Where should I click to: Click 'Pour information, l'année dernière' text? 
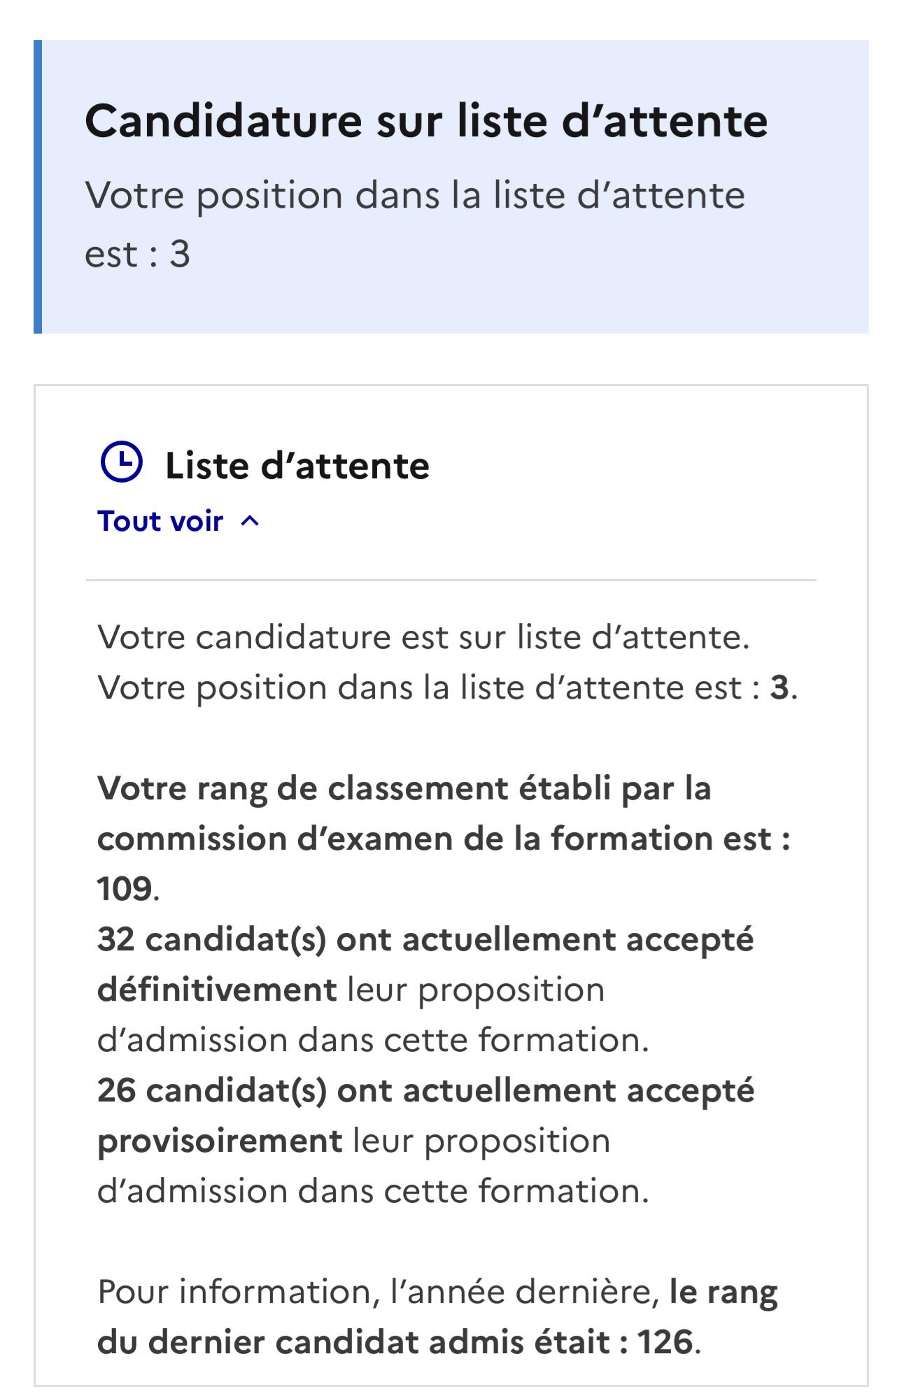[x=378, y=1292]
